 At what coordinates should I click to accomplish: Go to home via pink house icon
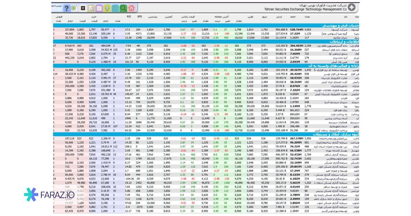click(132, 8)
